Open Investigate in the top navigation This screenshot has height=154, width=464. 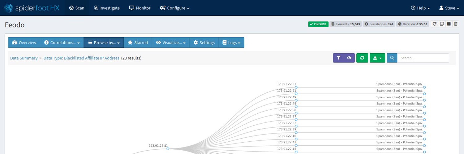click(106, 8)
